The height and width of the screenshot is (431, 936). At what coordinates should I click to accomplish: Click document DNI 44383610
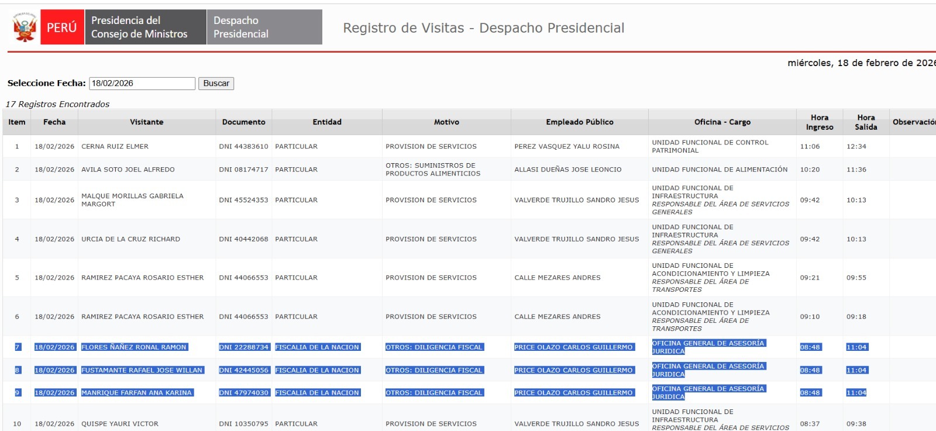[244, 147]
